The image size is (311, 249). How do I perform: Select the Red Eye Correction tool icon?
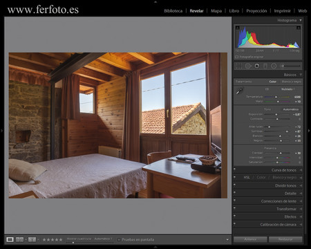pos(256,66)
